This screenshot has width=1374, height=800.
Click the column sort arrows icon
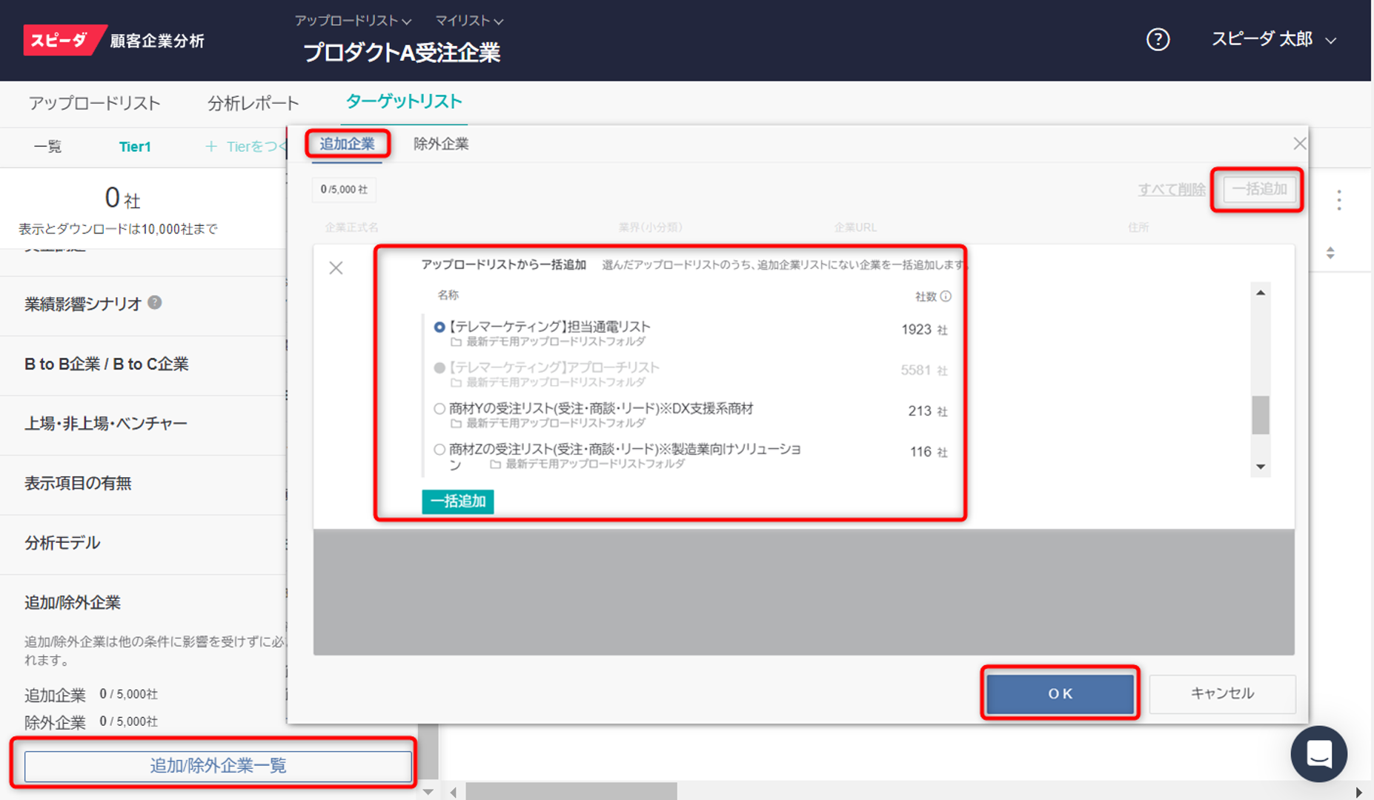click(1331, 252)
